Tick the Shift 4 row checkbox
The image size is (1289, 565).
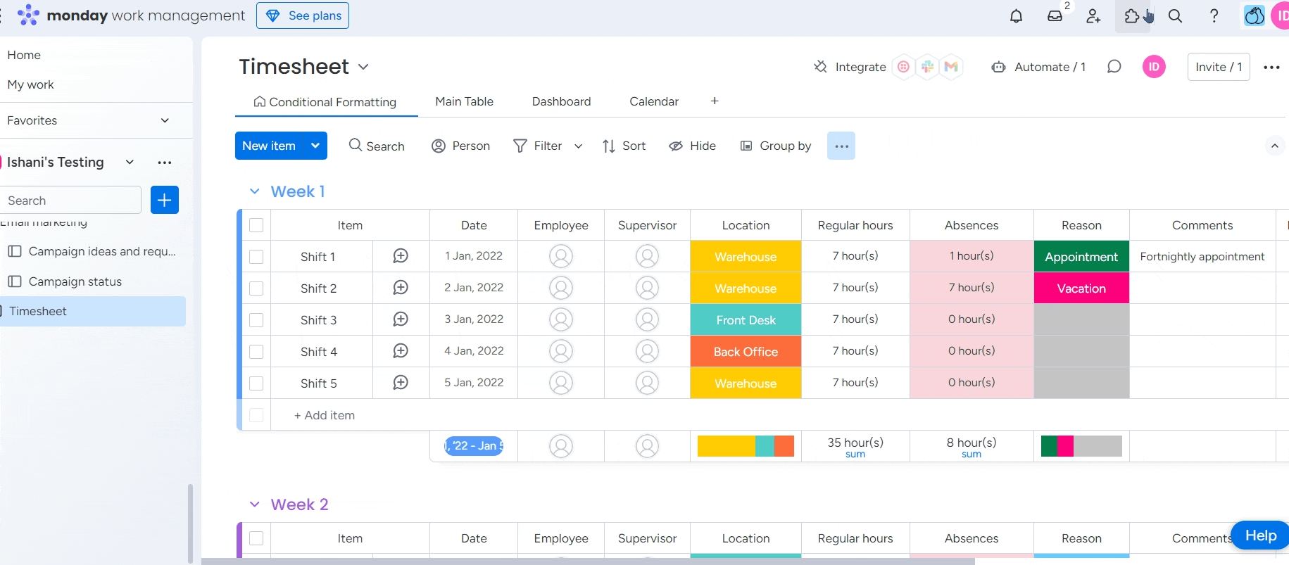click(256, 352)
